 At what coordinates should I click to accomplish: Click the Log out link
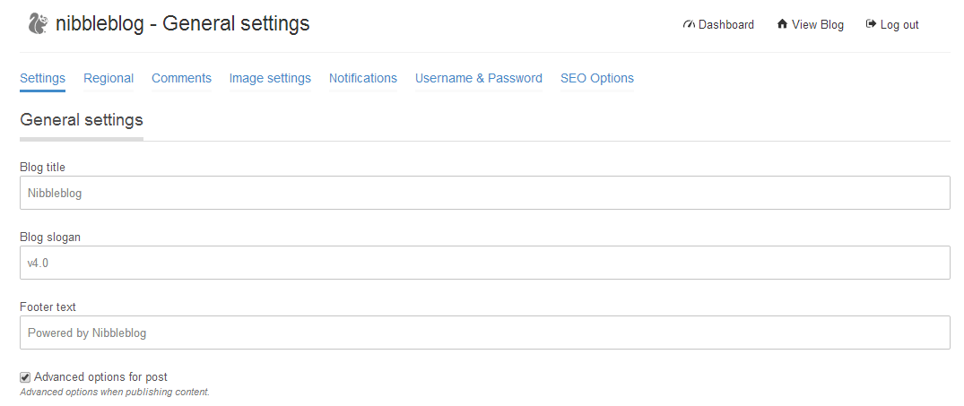click(899, 25)
